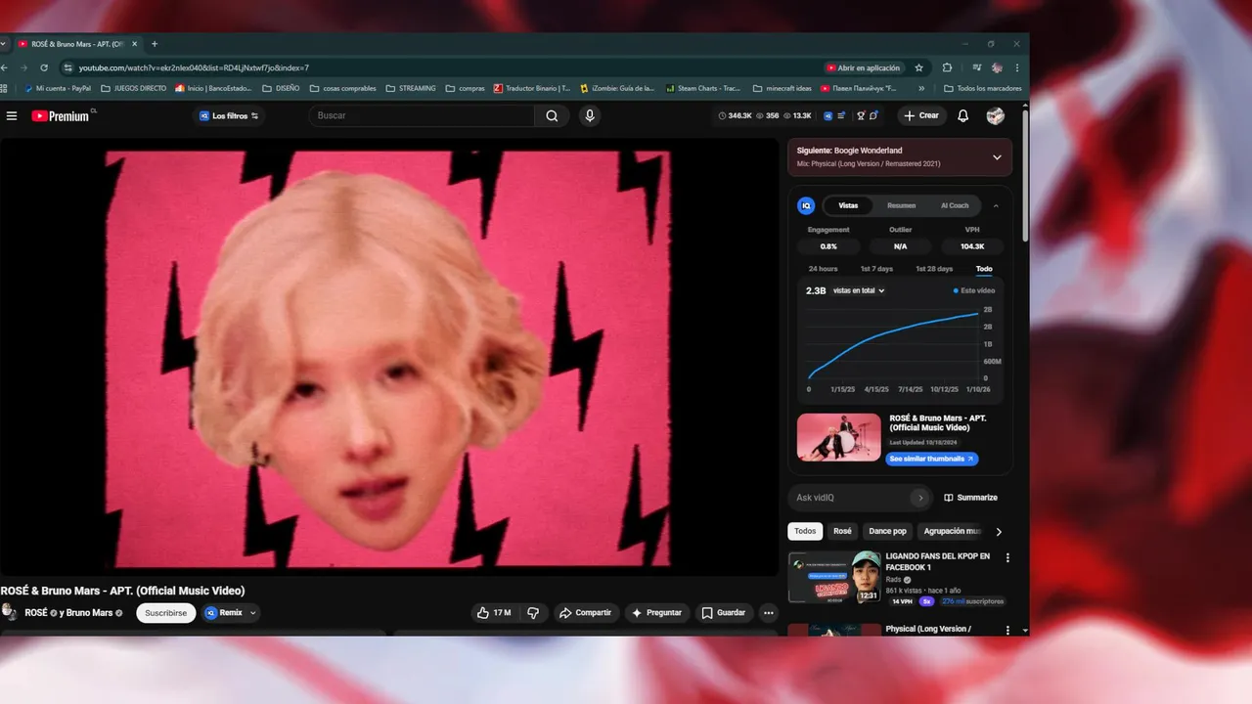
Task: Filter suggestions by Rosé chip
Action: point(842,531)
